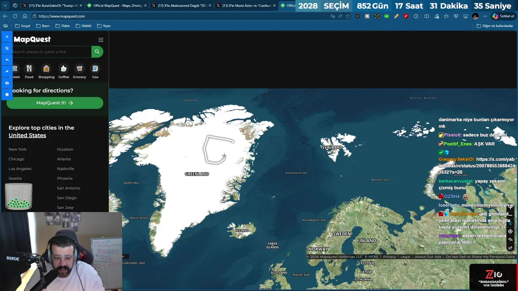Go back with browser back arrow
Image resolution: width=518 pixels, height=291 pixels.
(5, 16)
